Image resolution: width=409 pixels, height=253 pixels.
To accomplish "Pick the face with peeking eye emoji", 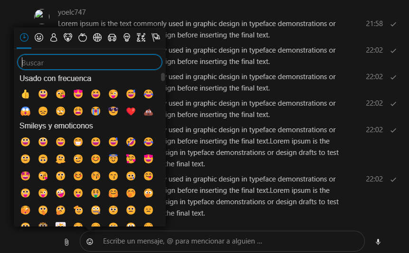I will [25, 210].
